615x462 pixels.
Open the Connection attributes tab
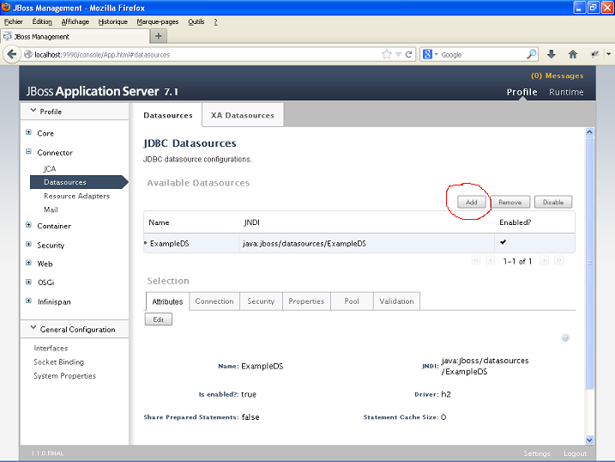(214, 301)
